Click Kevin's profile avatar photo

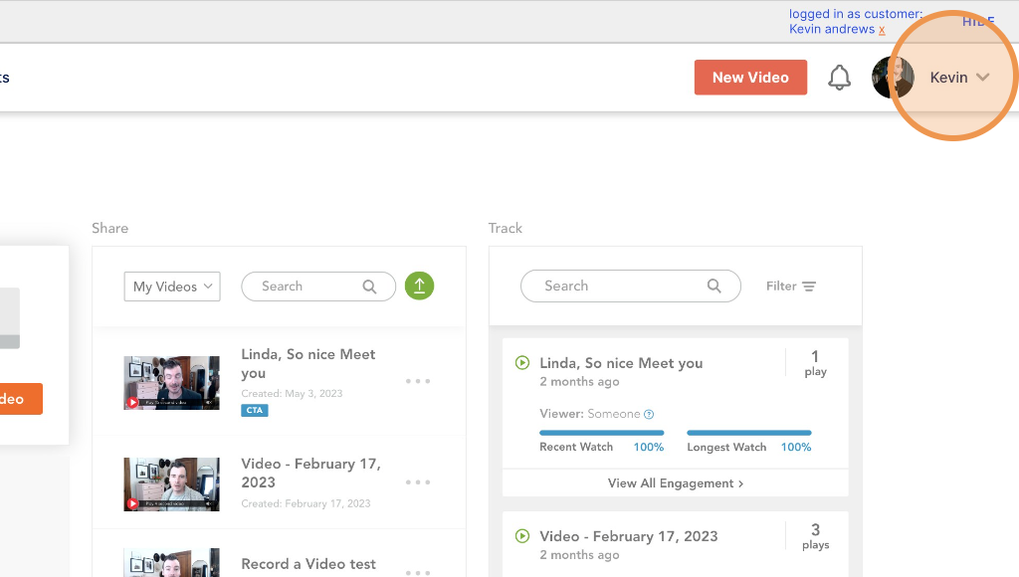[893, 78]
